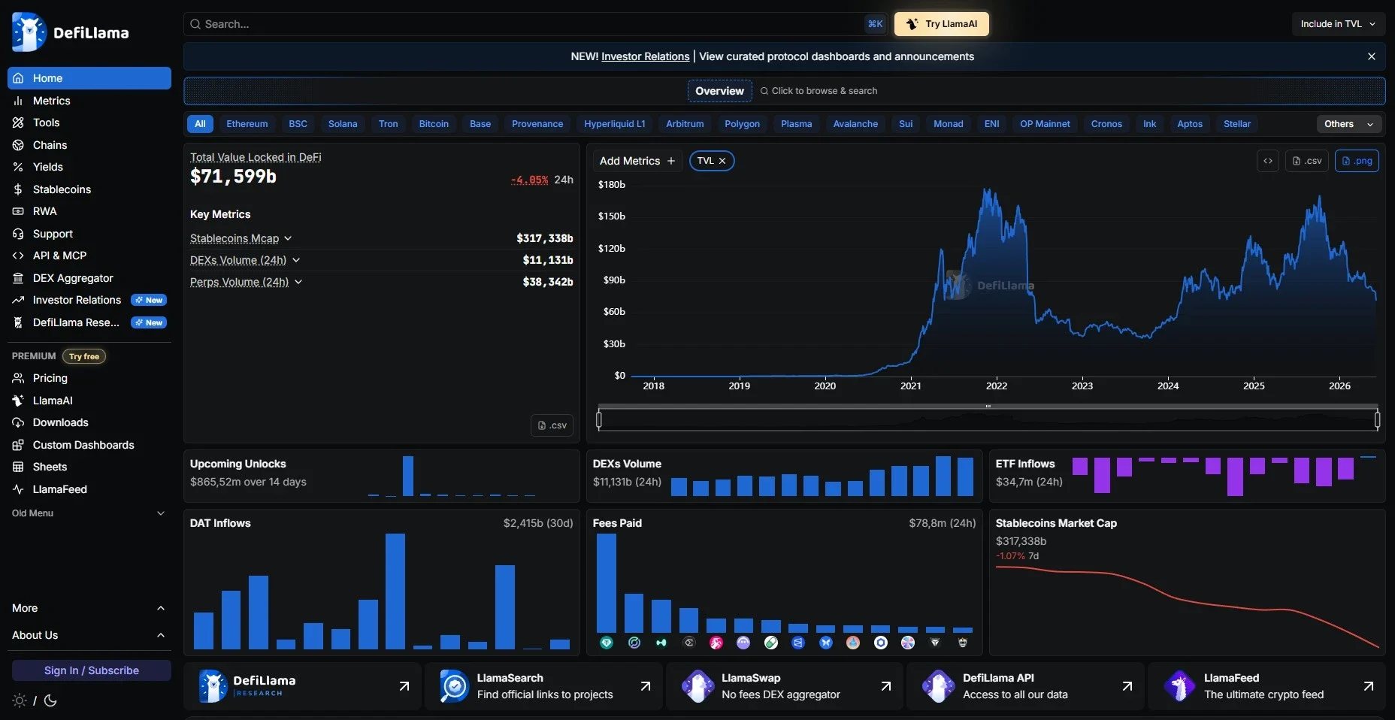
Task: Select the Arbitrum chain tab
Action: (x=685, y=124)
